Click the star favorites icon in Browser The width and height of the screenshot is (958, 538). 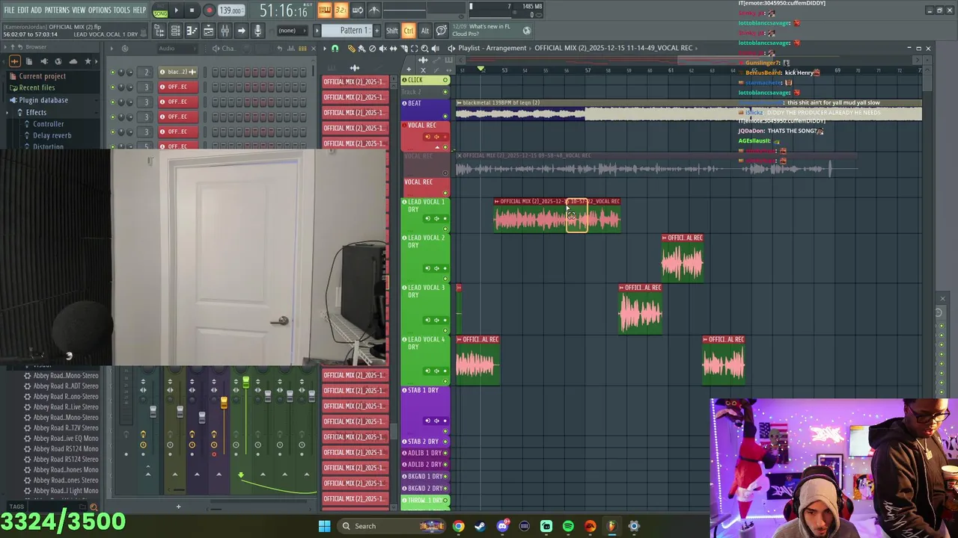point(88,61)
